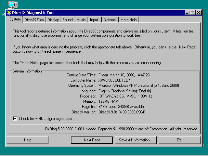Exit the DirectX Diagnostic Tool
This screenshot has width=208, height=156.
(180, 140)
